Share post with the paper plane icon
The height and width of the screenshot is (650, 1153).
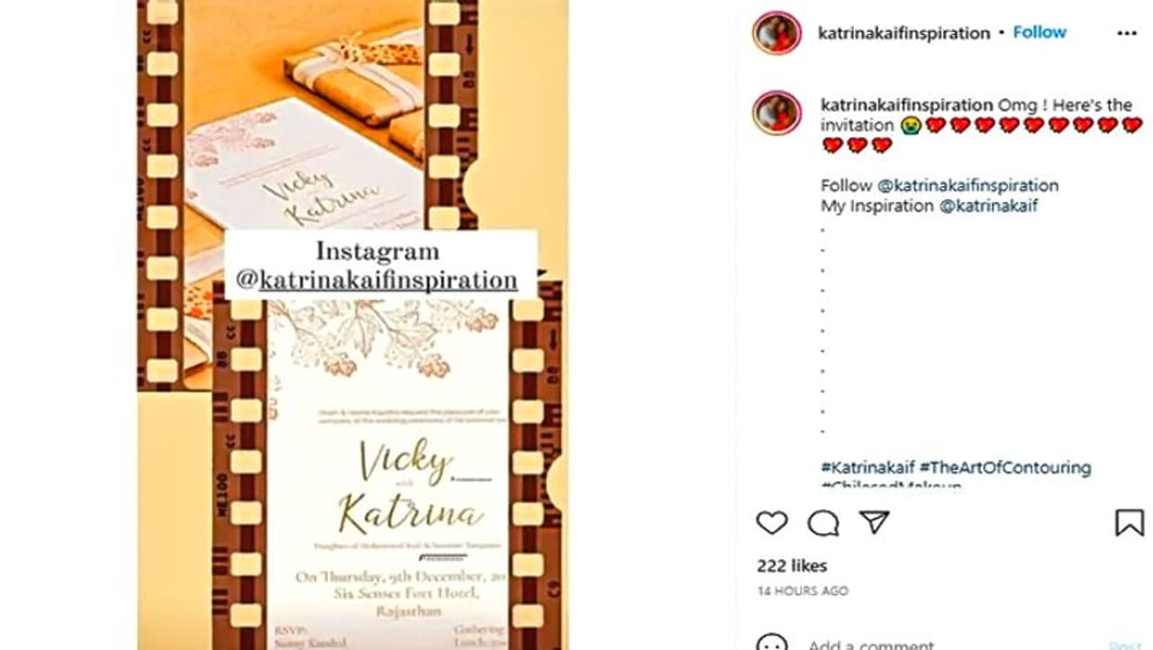pyautogui.click(x=874, y=522)
